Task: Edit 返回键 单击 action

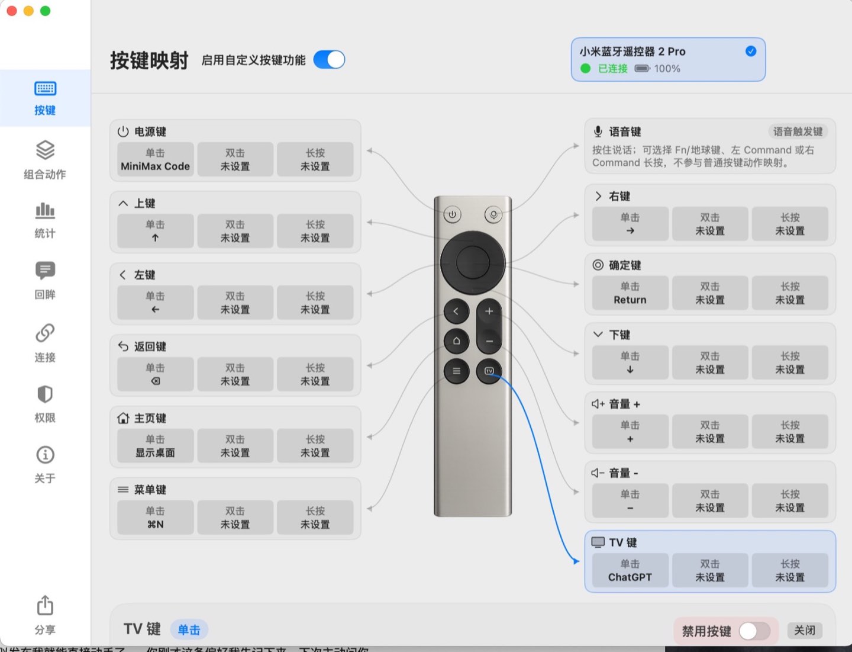Action: (156, 374)
